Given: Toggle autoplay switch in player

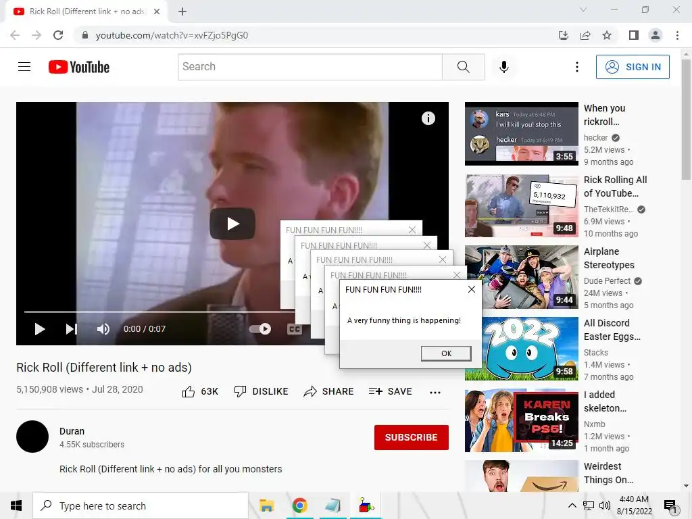Looking at the screenshot, I should (260, 329).
